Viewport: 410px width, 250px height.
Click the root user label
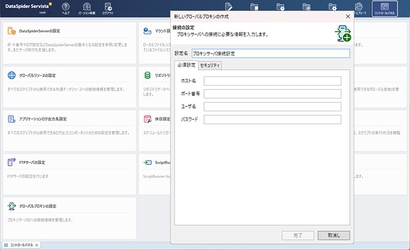coord(43,13)
